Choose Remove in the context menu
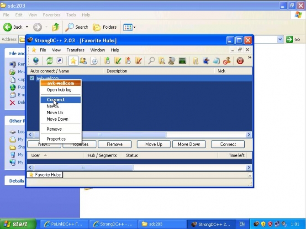 [x=60, y=129]
